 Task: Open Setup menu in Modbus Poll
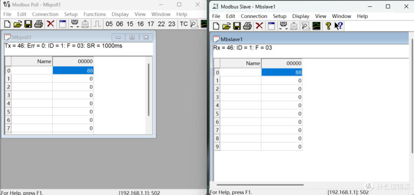click(x=71, y=14)
